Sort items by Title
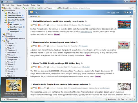Viewport: 138px width, 103px height. [x=117, y=13]
